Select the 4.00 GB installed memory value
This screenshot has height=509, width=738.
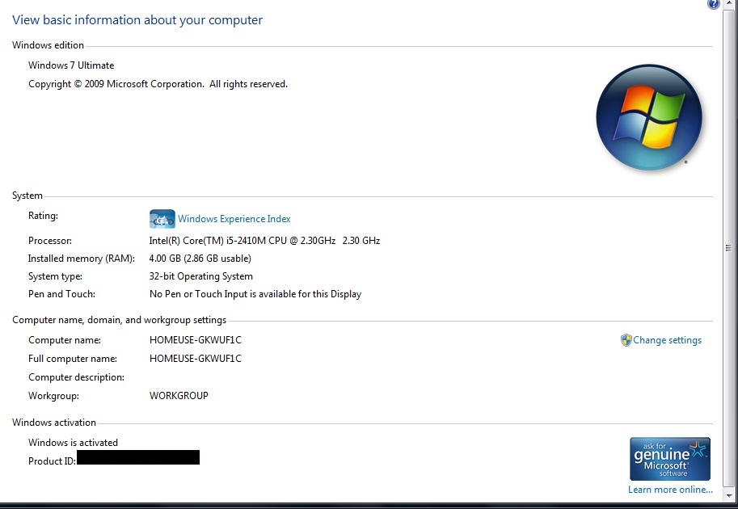point(200,259)
